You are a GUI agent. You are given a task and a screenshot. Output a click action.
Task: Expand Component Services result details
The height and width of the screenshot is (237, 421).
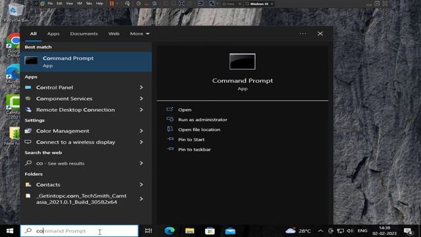(141, 98)
